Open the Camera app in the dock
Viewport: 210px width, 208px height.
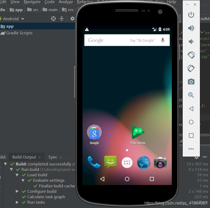160,163
